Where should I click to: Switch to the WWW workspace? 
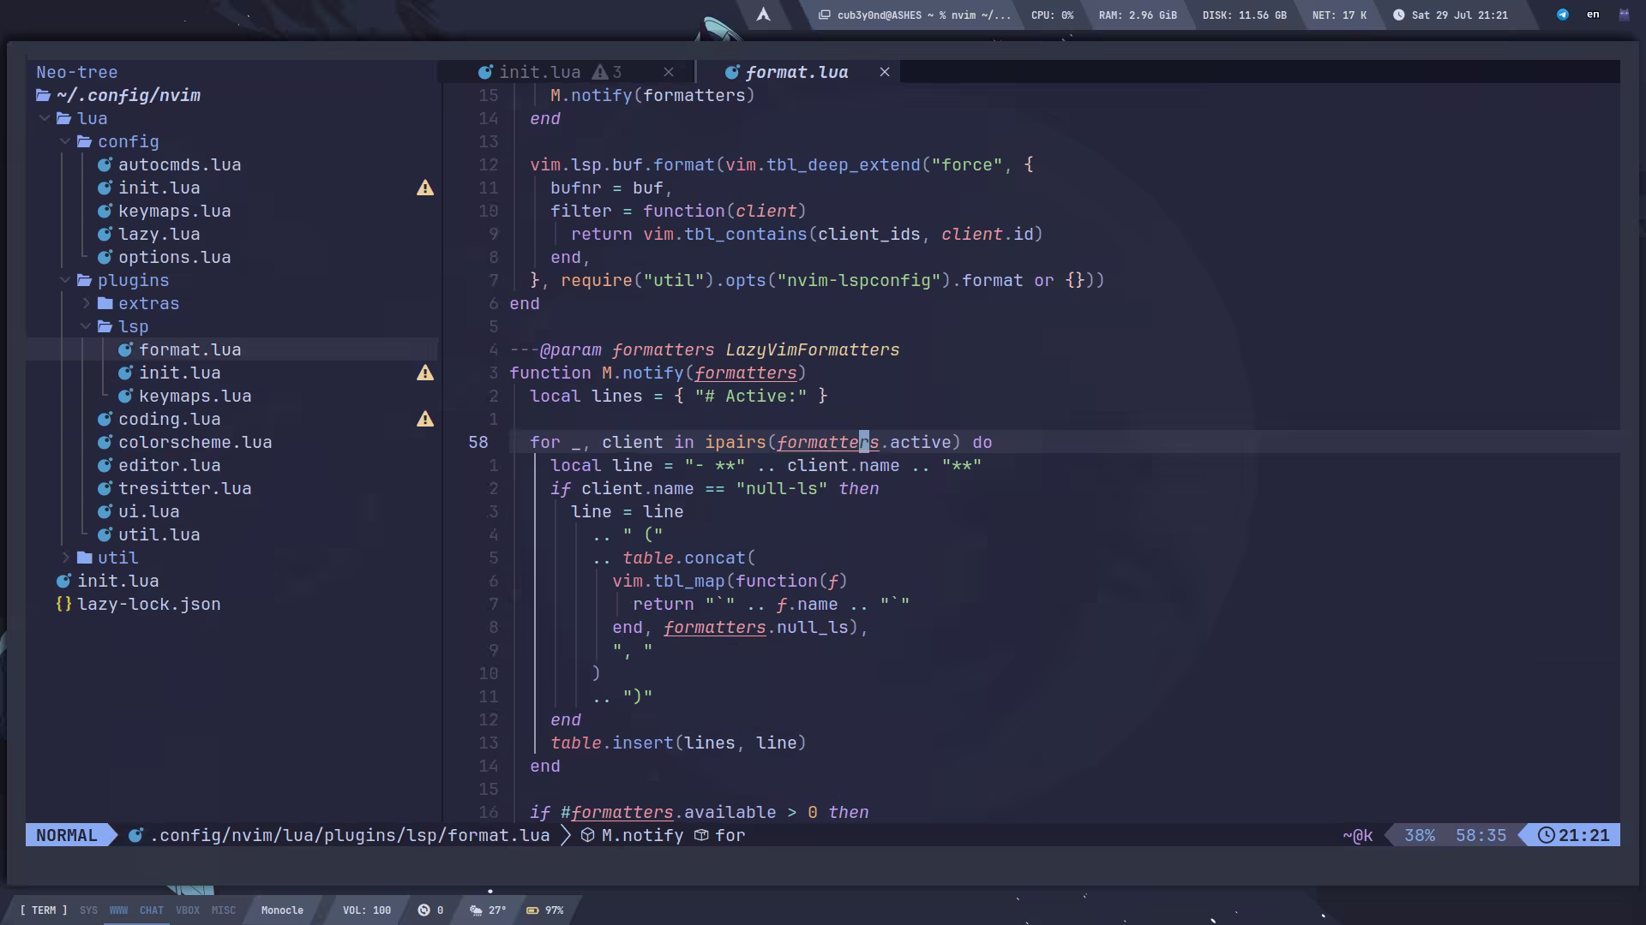pyautogui.click(x=118, y=910)
